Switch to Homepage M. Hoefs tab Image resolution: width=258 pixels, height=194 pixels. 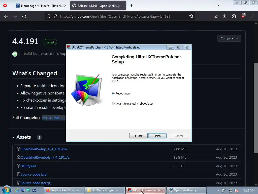(41, 6)
